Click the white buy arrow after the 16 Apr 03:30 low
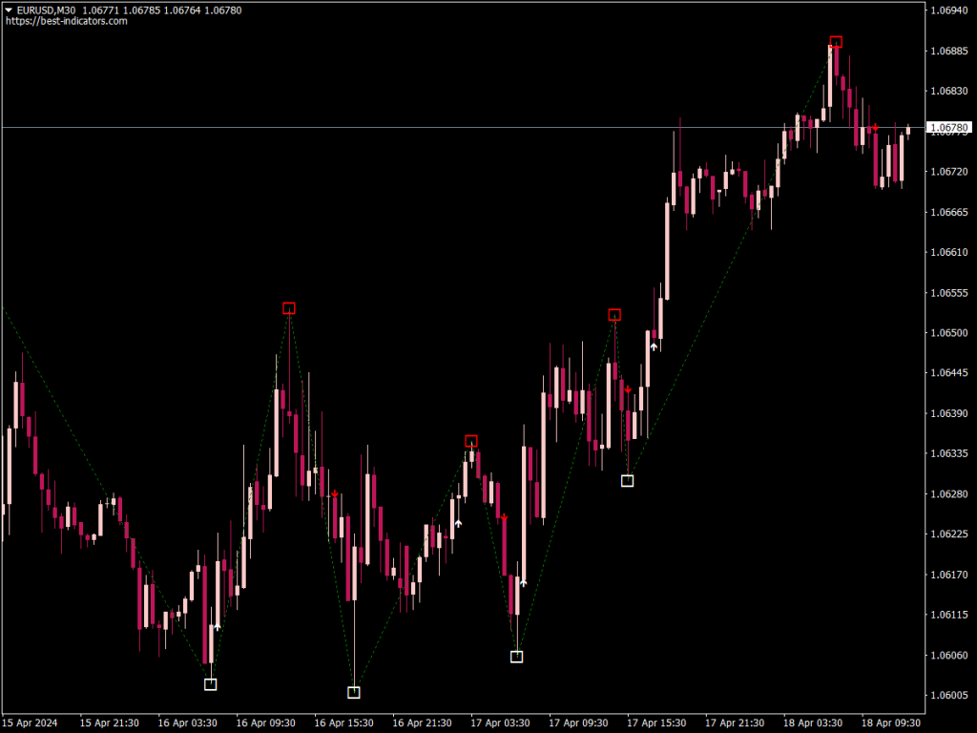 217,626
